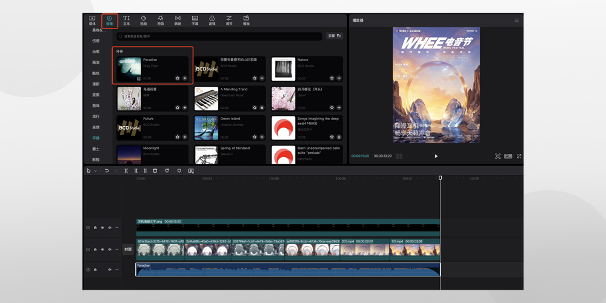Open the 音频 audio tab

click(x=109, y=20)
